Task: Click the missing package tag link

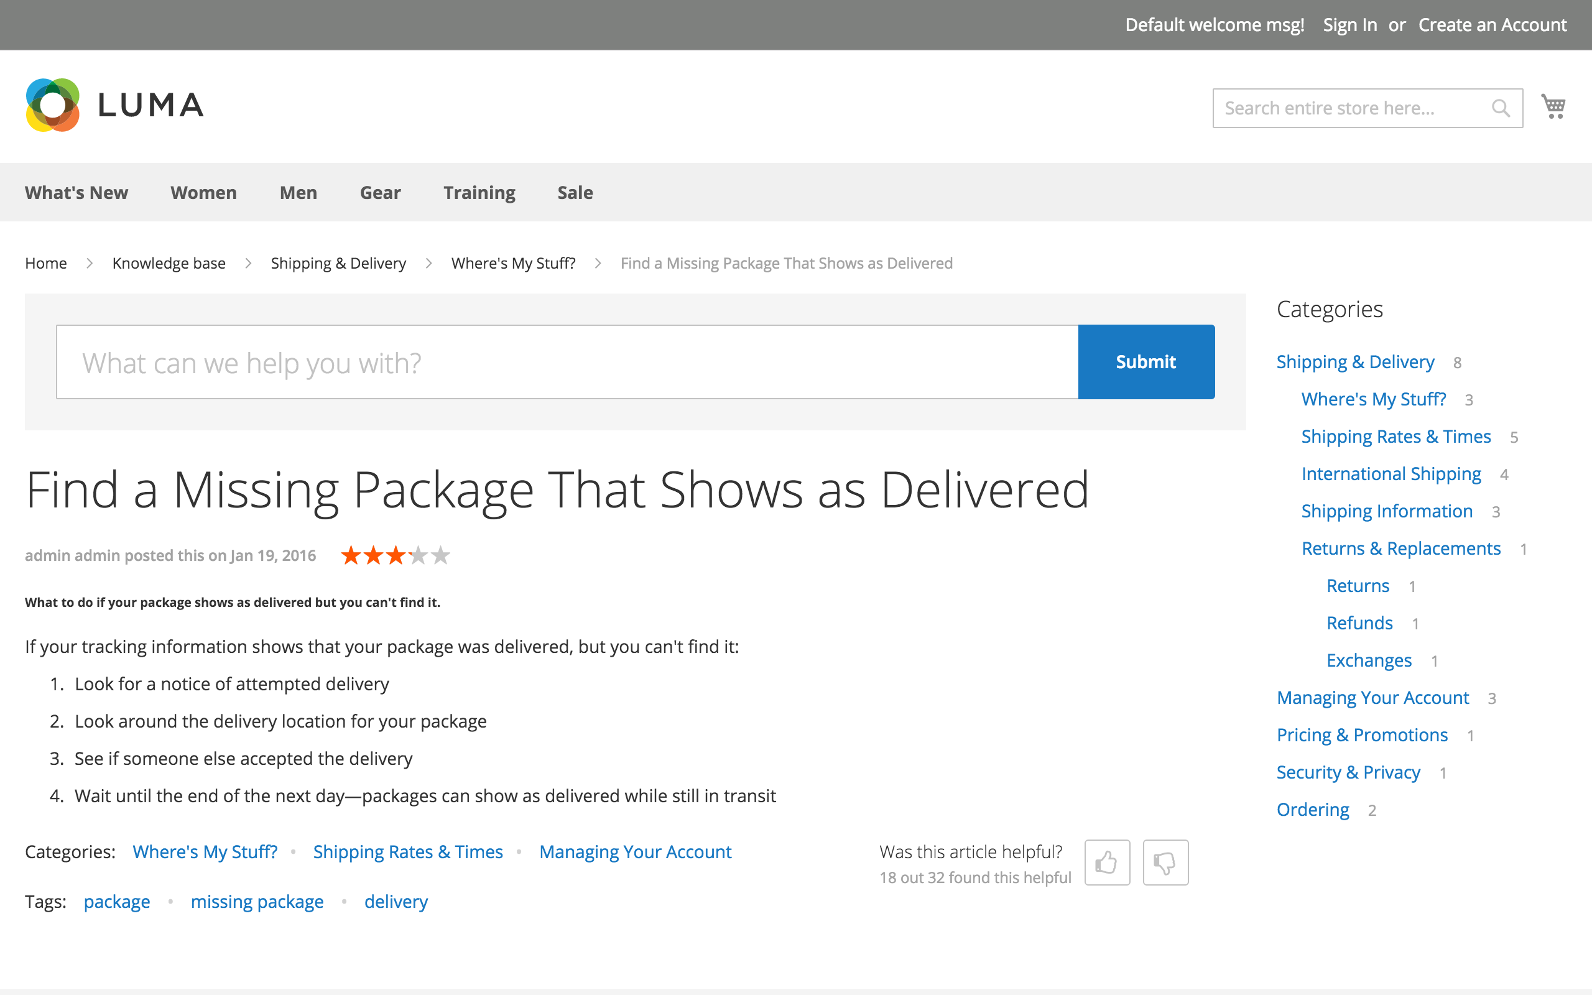Action: 257,901
